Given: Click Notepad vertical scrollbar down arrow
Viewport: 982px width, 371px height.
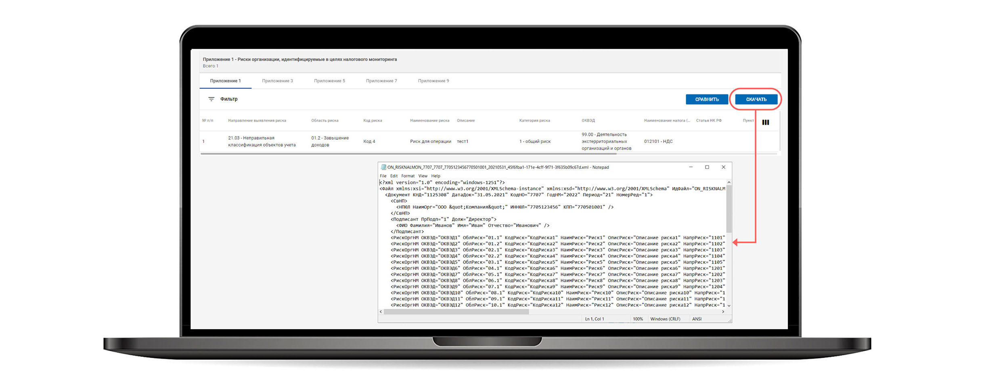Looking at the screenshot, I should coord(729,305).
